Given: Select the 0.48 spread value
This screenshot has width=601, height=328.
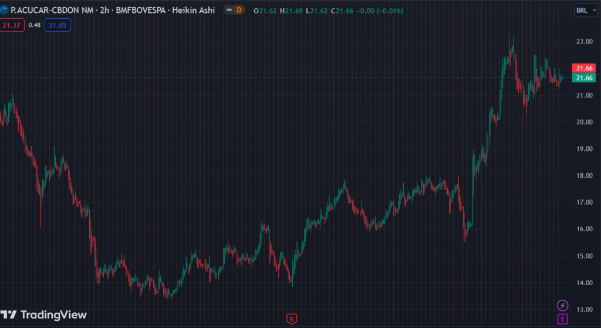Looking at the screenshot, I should tap(35, 25).
